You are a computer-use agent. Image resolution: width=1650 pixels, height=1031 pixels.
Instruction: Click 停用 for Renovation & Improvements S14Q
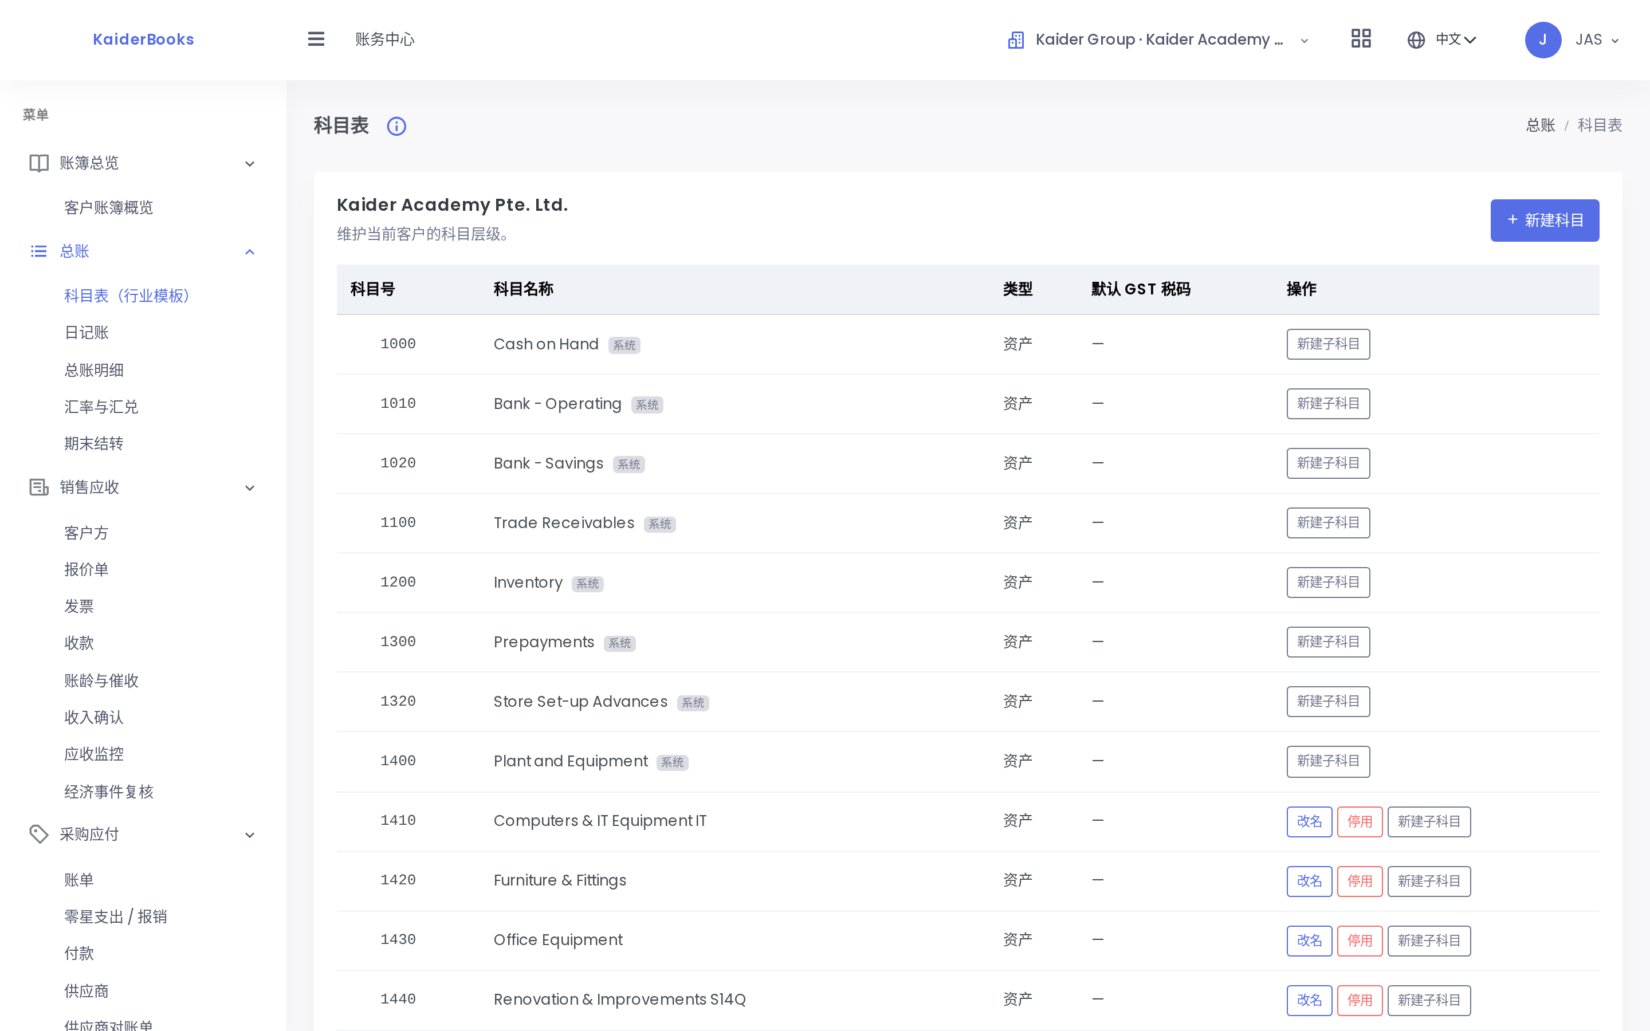point(1360,1000)
